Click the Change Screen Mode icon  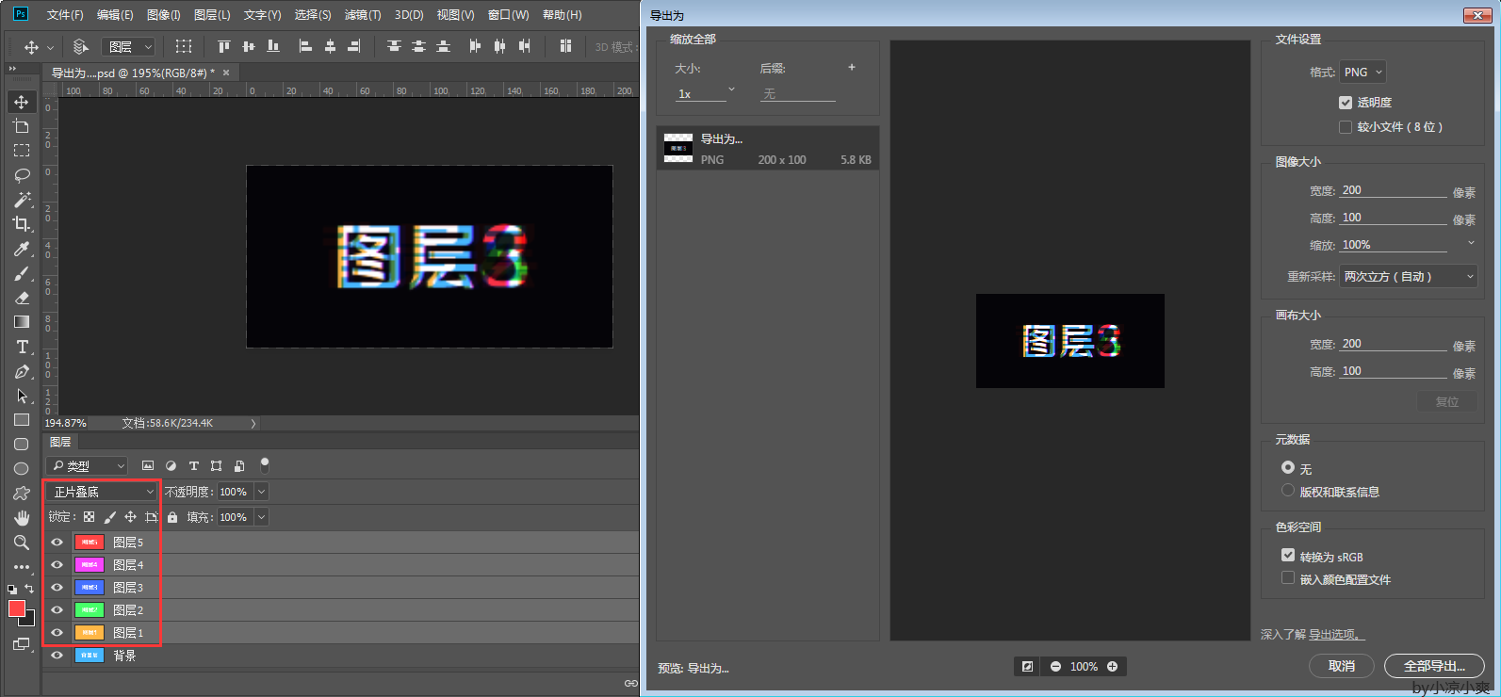[x=22, y=644]
